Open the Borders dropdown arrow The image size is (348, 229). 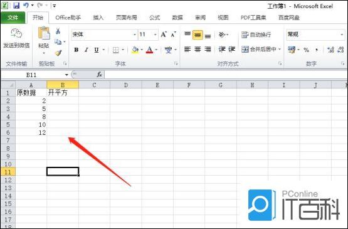tap(123, 50)
